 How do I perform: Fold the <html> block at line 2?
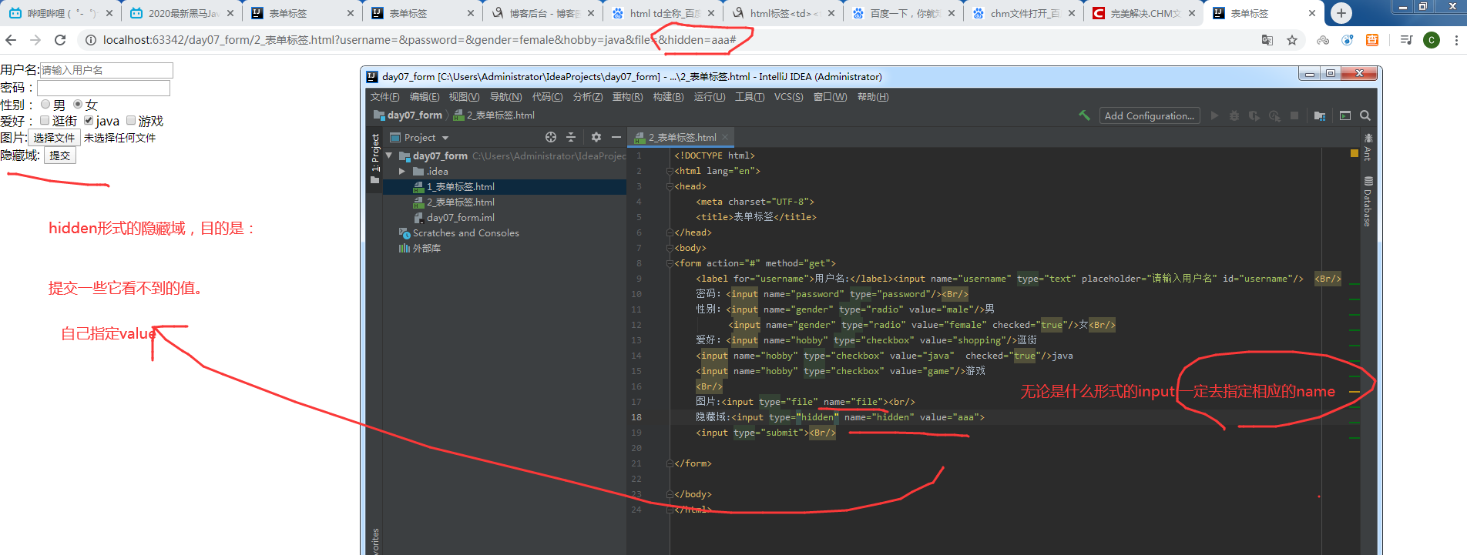(670, 171)
